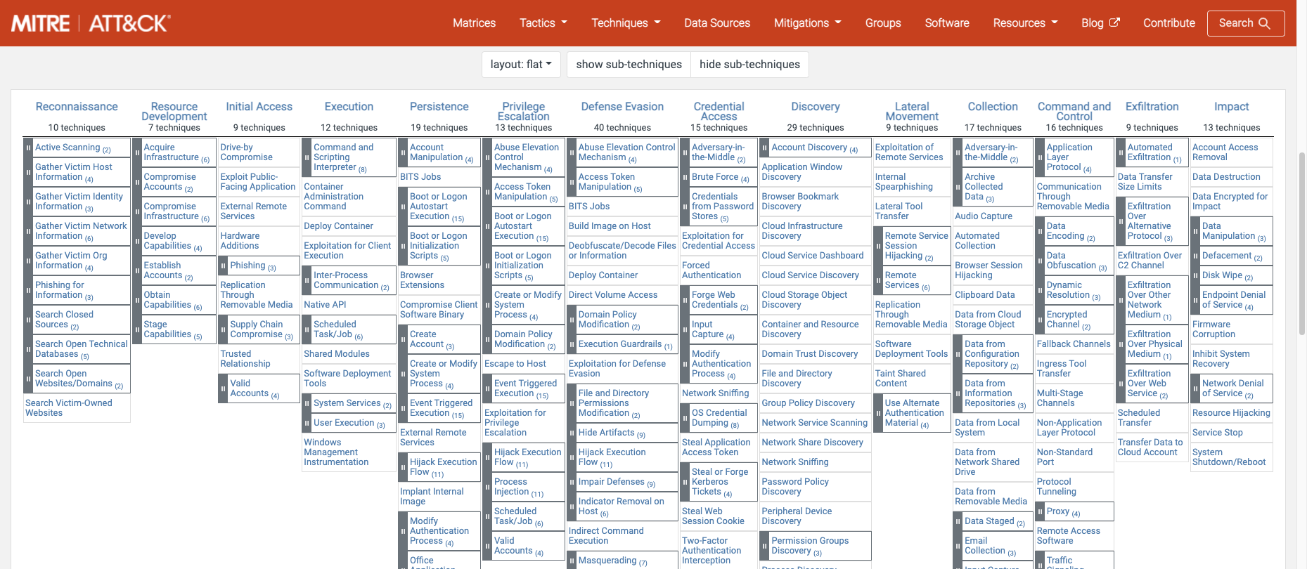Image resolution: width=1307 pixels, height=569 pixels.
Task: Open the Drive-by Compromise technique
Action: [246, 152]
